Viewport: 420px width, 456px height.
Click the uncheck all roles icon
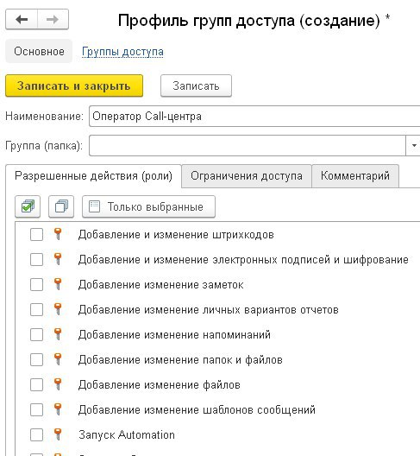[x=61, y=206]
